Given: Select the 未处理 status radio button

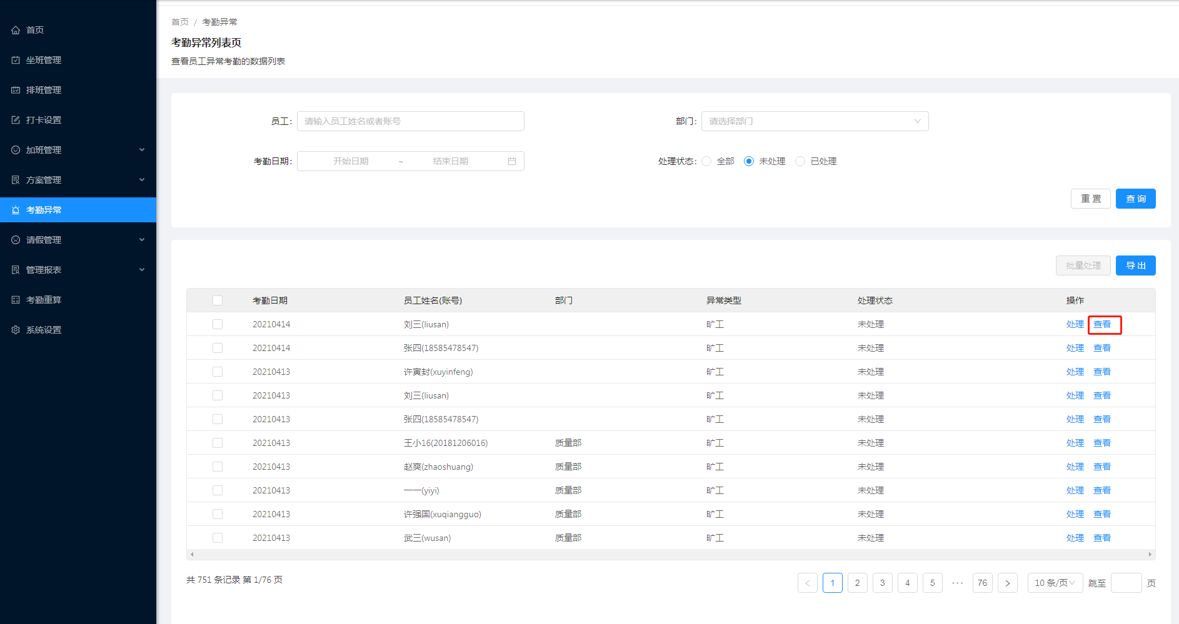Looking at the screenshot, I should click(749, 161).
